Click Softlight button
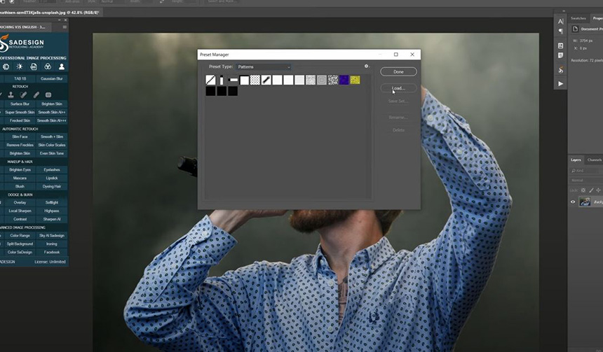Screen dimensions: 603x352 [52, 203]
